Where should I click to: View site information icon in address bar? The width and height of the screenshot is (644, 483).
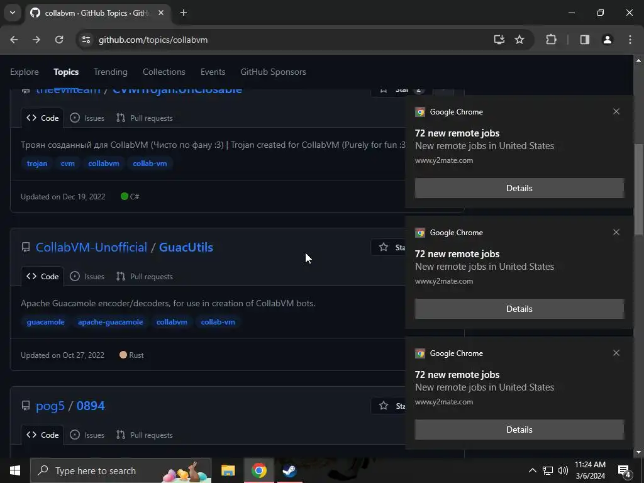pos(86,40)
